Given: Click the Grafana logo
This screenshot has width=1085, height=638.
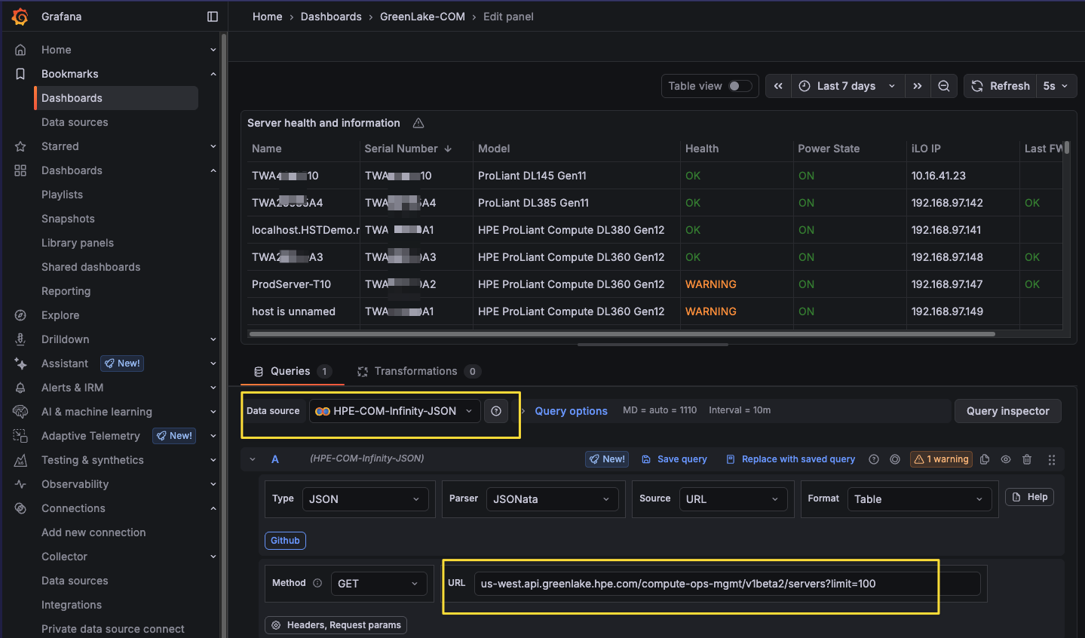Looking at the screenshot, I should [20, 17].
